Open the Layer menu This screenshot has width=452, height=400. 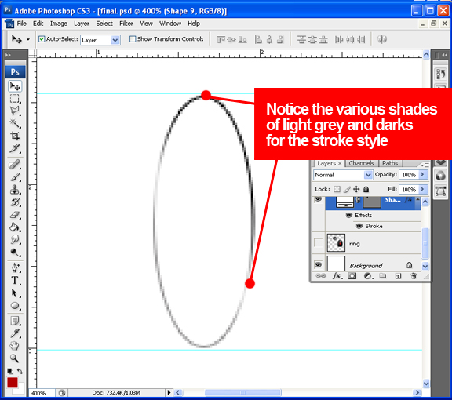point(82,24)
